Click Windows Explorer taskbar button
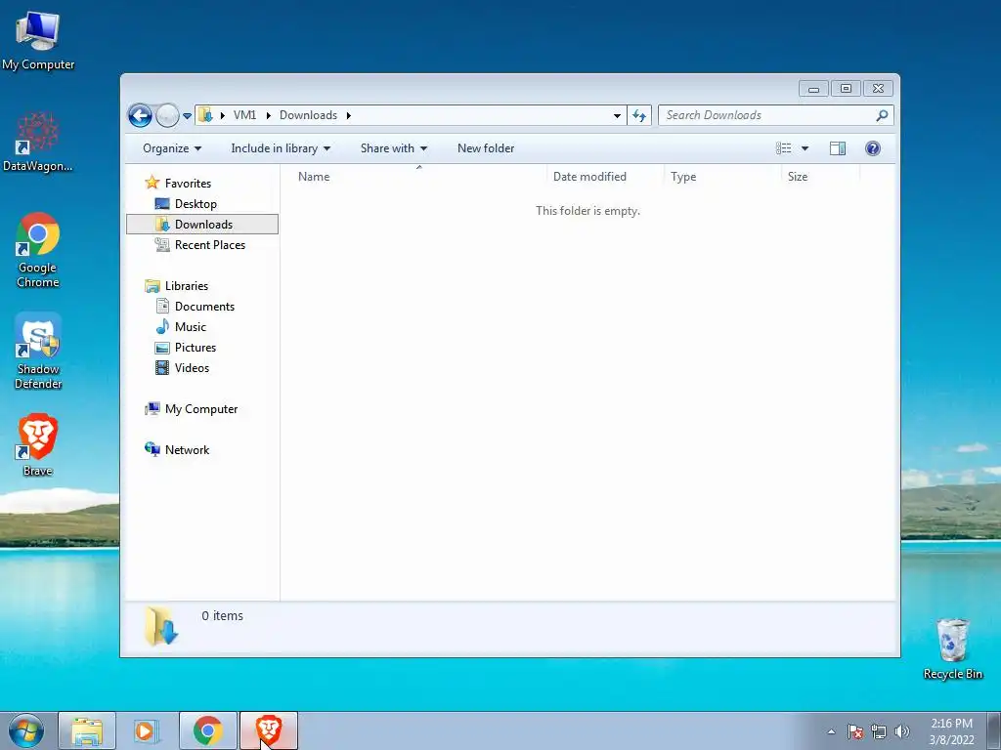The width and height of the screenshot is (1001, 750). click(x=87, y=731)
